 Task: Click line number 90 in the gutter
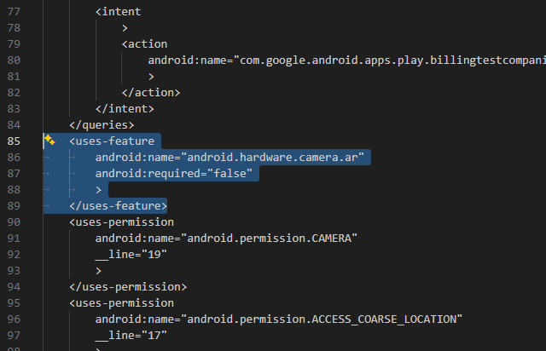coord(13,222)
